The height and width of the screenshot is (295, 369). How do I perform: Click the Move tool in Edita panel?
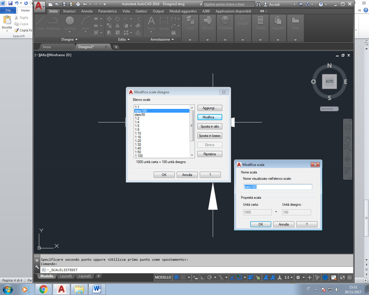tap(109, 19)
